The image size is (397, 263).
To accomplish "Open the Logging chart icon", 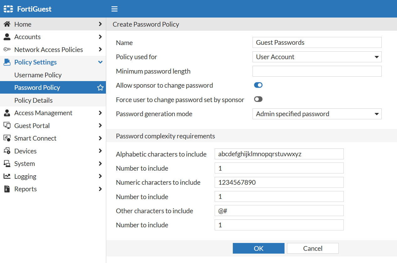I will coord(7,176).
